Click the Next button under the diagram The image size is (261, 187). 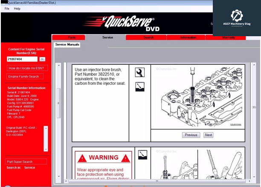click(x=208, y=135)
